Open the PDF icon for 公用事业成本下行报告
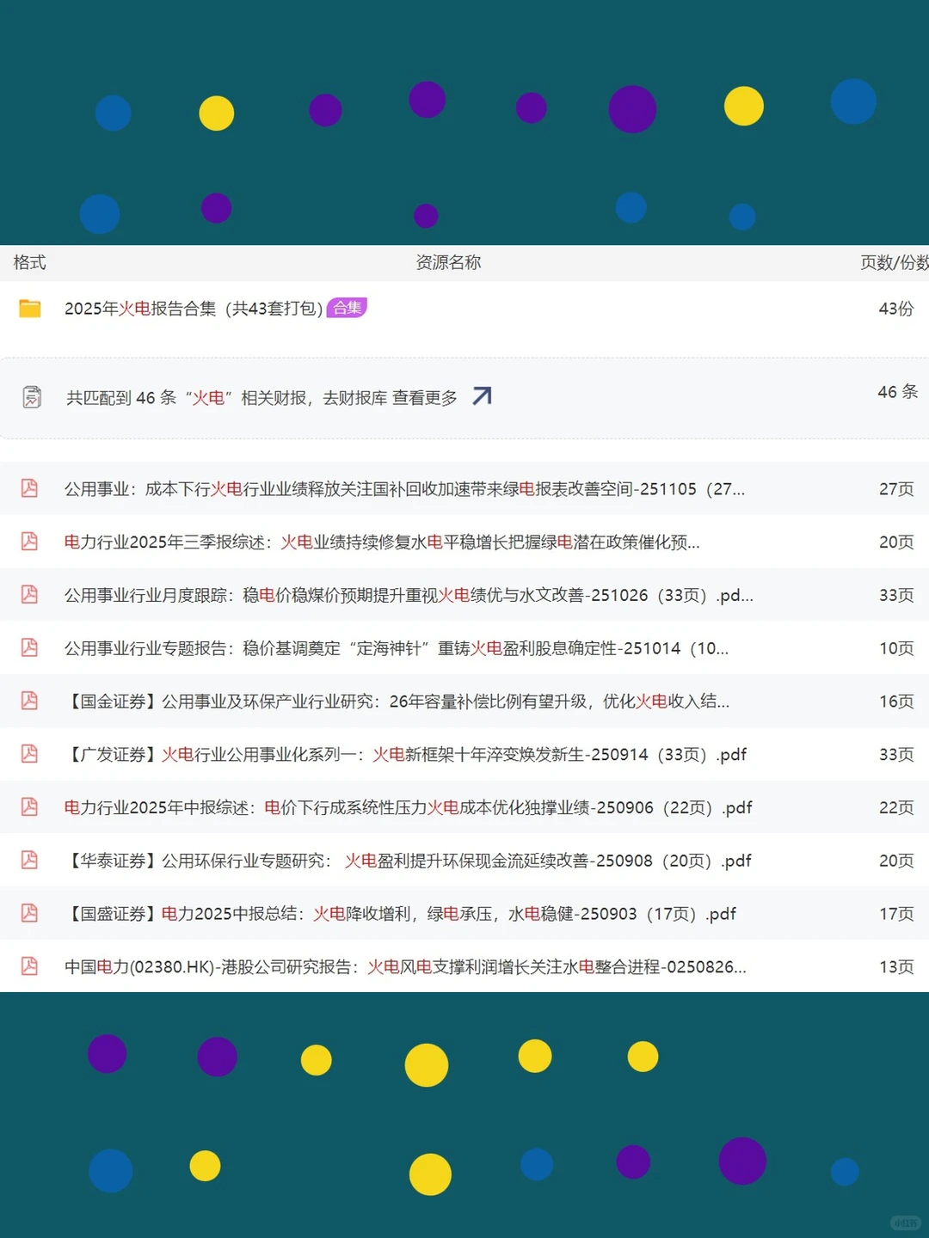The image size is (929, 1238). click(x=28, y=488)
